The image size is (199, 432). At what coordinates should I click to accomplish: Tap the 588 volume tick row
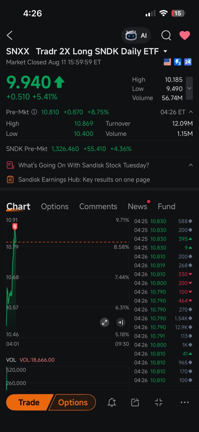[x=164, y=221]
